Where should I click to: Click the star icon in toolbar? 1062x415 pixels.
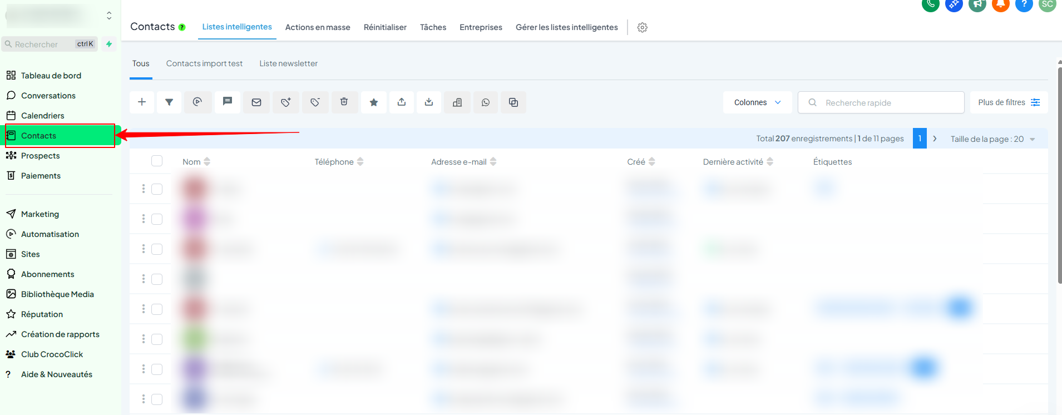click(374, 102)
